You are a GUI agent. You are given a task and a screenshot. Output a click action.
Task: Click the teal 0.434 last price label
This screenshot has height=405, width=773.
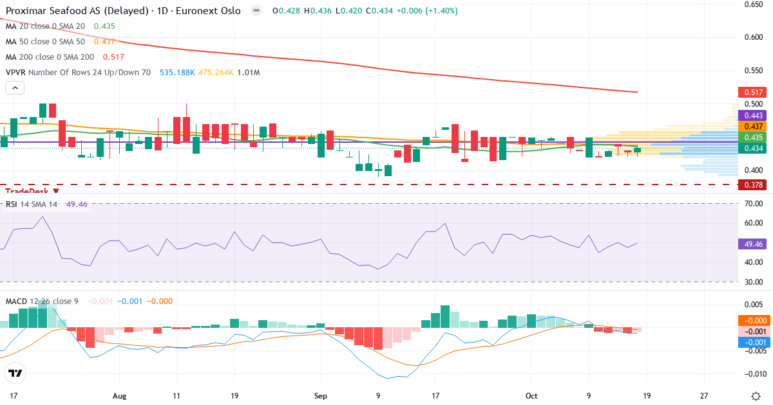tap(754, 148)
